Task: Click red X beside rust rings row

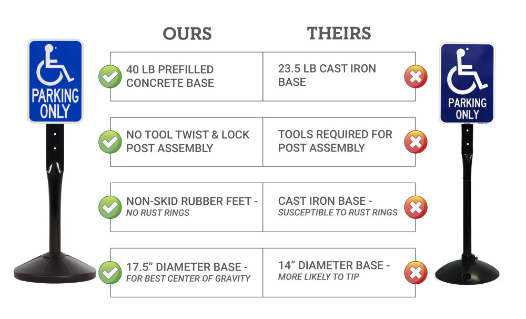Action: point(416,207)
